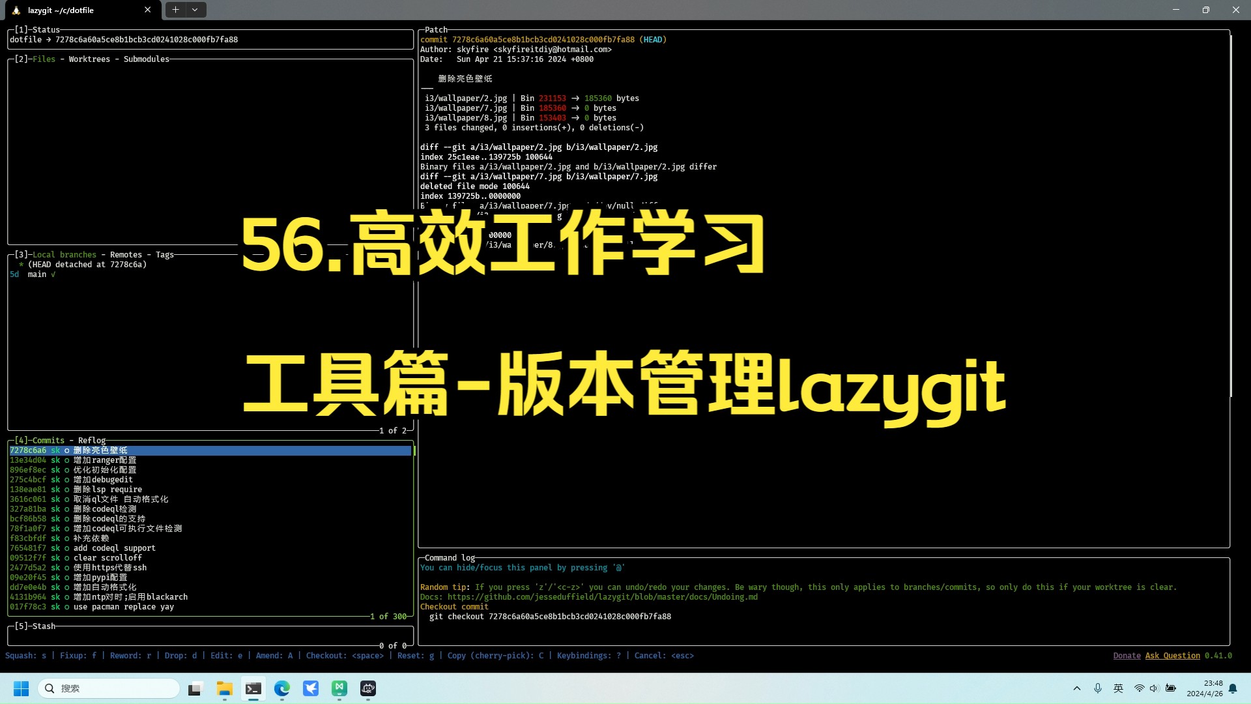Click the Donate link
The width and height of the screenshot is (1251, 704).
tap(1127, 656)
